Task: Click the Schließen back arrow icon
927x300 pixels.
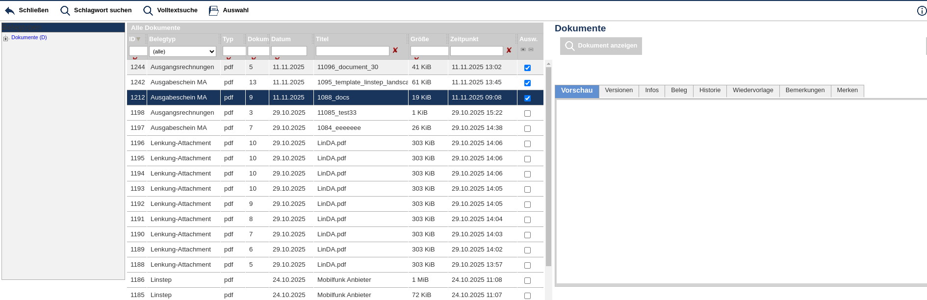Action: [x=10, y=10]
